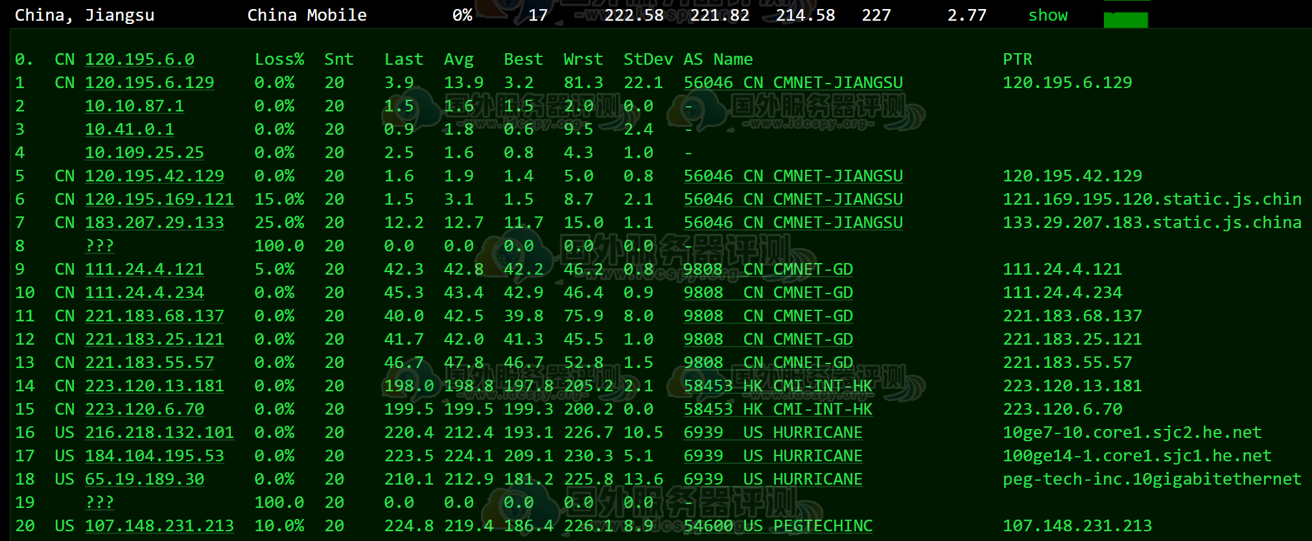Select 10.0% loss value in hop 20
This screenshot has height=541, width=1312.
[x=279, y=525]
